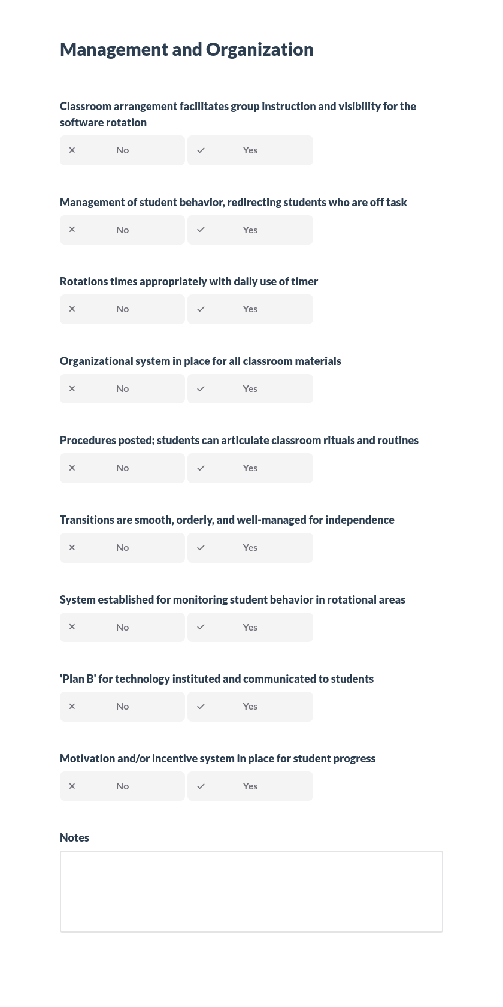Select 'No' for monitoring behavior in rotational areas
The height and width of the screenshot is (1007, 503).
pyautogui.click(x=122, y=627)
